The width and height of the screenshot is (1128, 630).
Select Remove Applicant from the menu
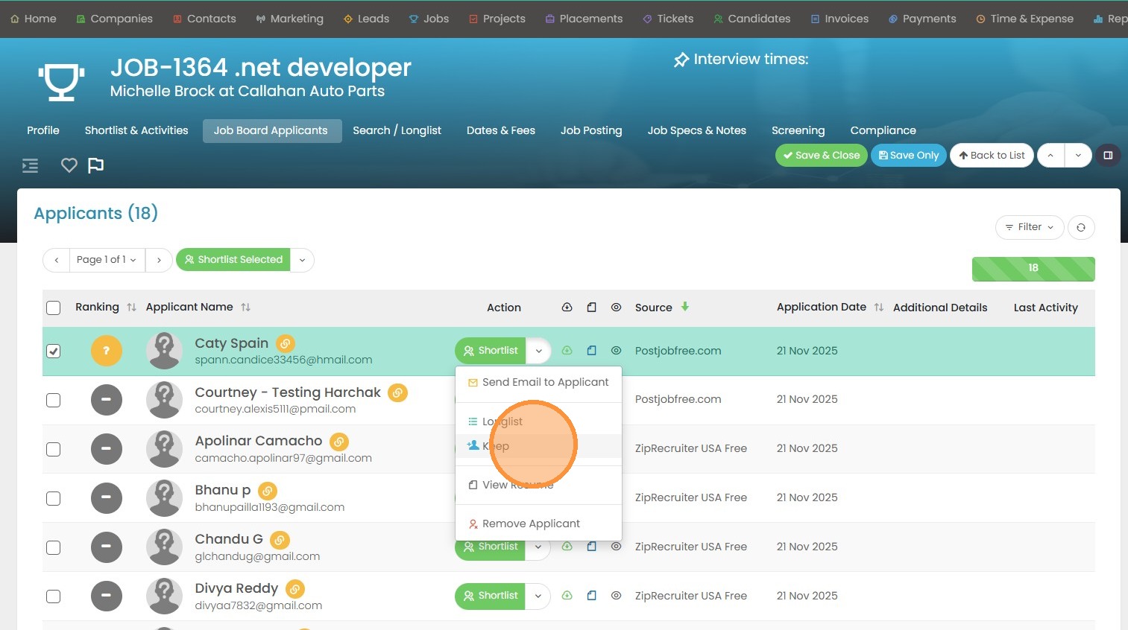coord(531,524)
